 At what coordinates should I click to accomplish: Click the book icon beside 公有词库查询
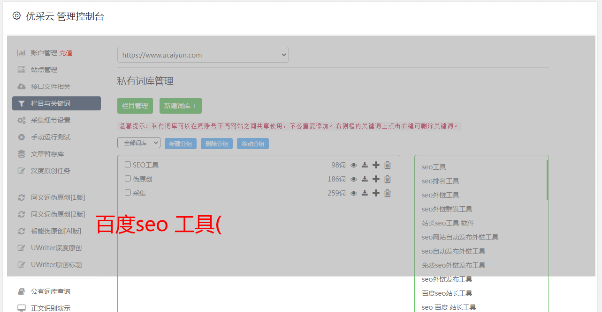(22, 291)
